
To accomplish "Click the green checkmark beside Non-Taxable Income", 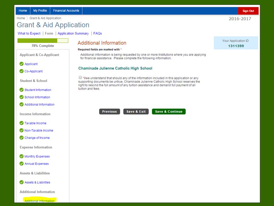I will click(x=21, y=130).
